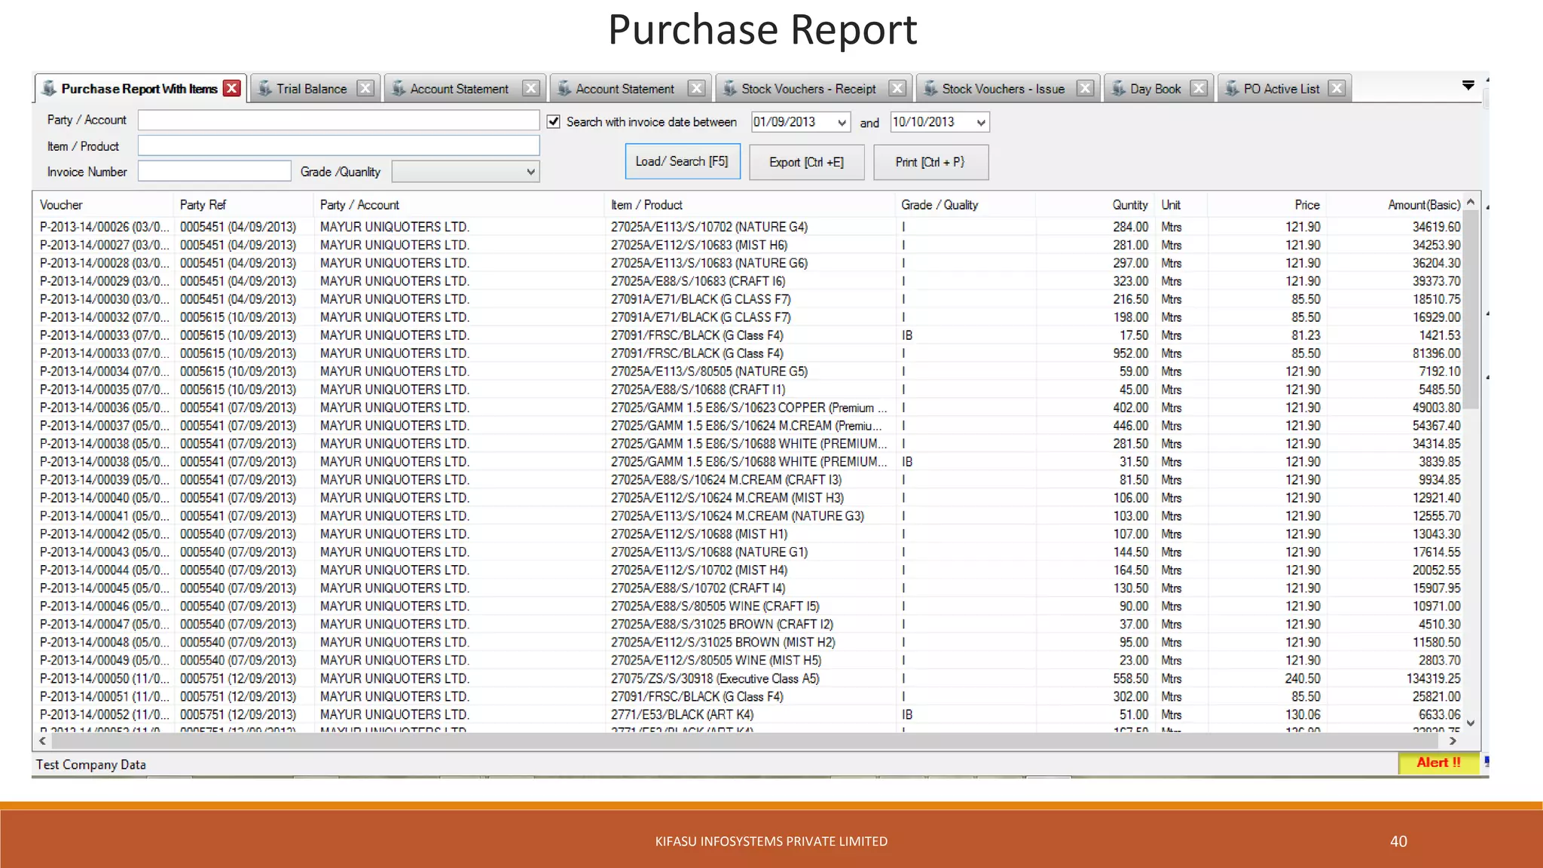Expand the Grade / Quantity combo box
Screen dimensions: 1543x868
(x=531, y=172)
